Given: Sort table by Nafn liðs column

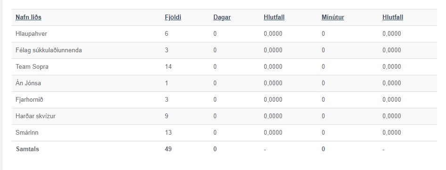Looking at the screenshot, I should [28, 17].
